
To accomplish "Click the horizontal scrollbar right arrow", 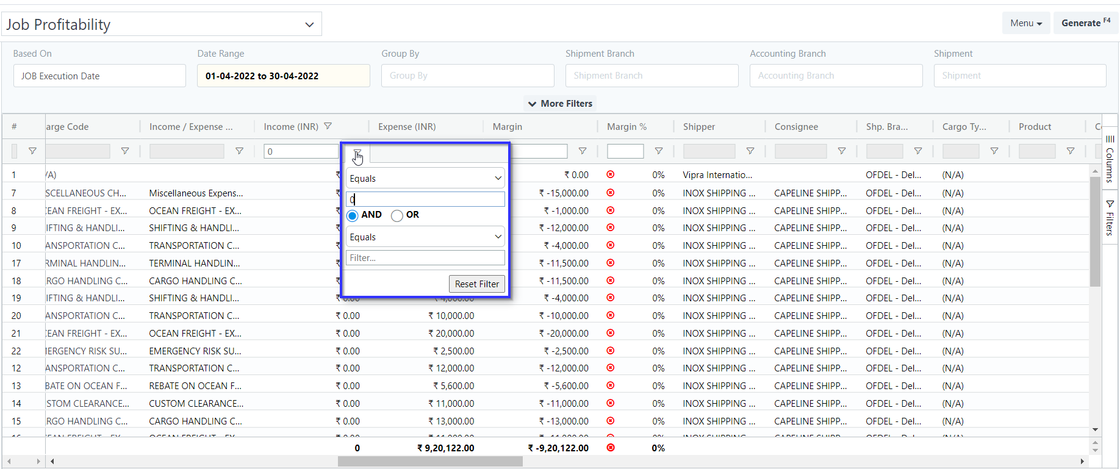I will [x=1083, y=462].
